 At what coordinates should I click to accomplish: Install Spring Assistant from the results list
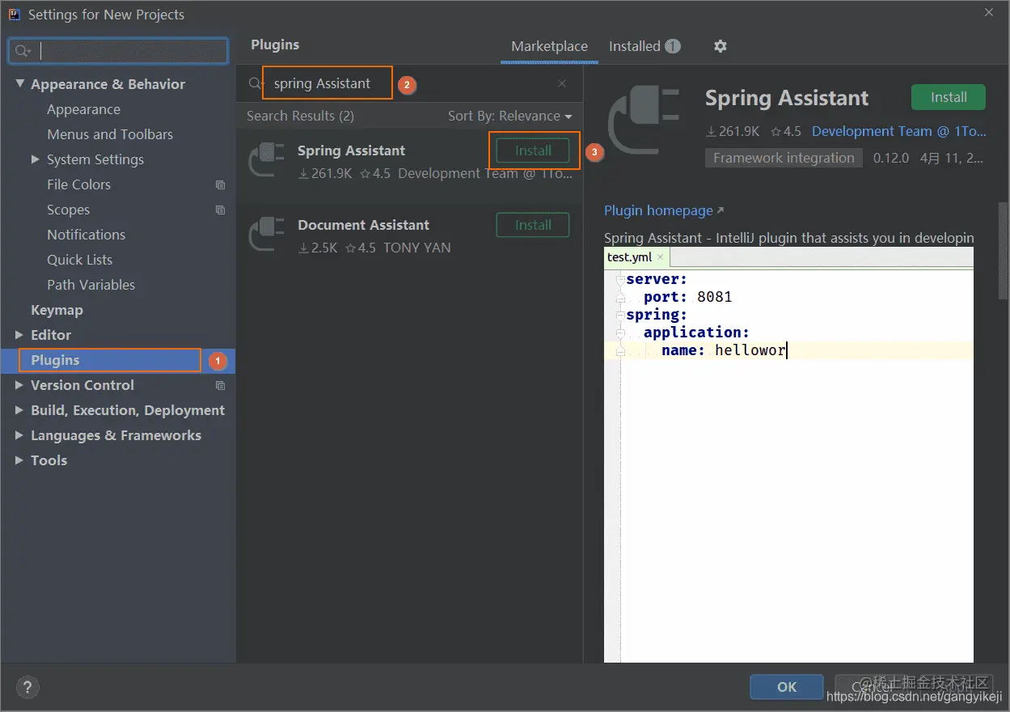[x=533, y=150]
